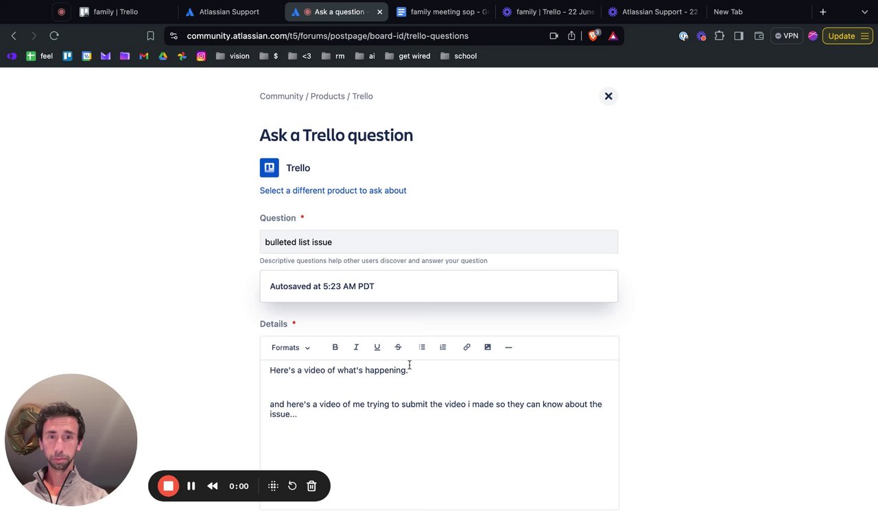878x511 pixels.
Task: Open the tab search dropdown chevron
Action: tap(864, 12)
